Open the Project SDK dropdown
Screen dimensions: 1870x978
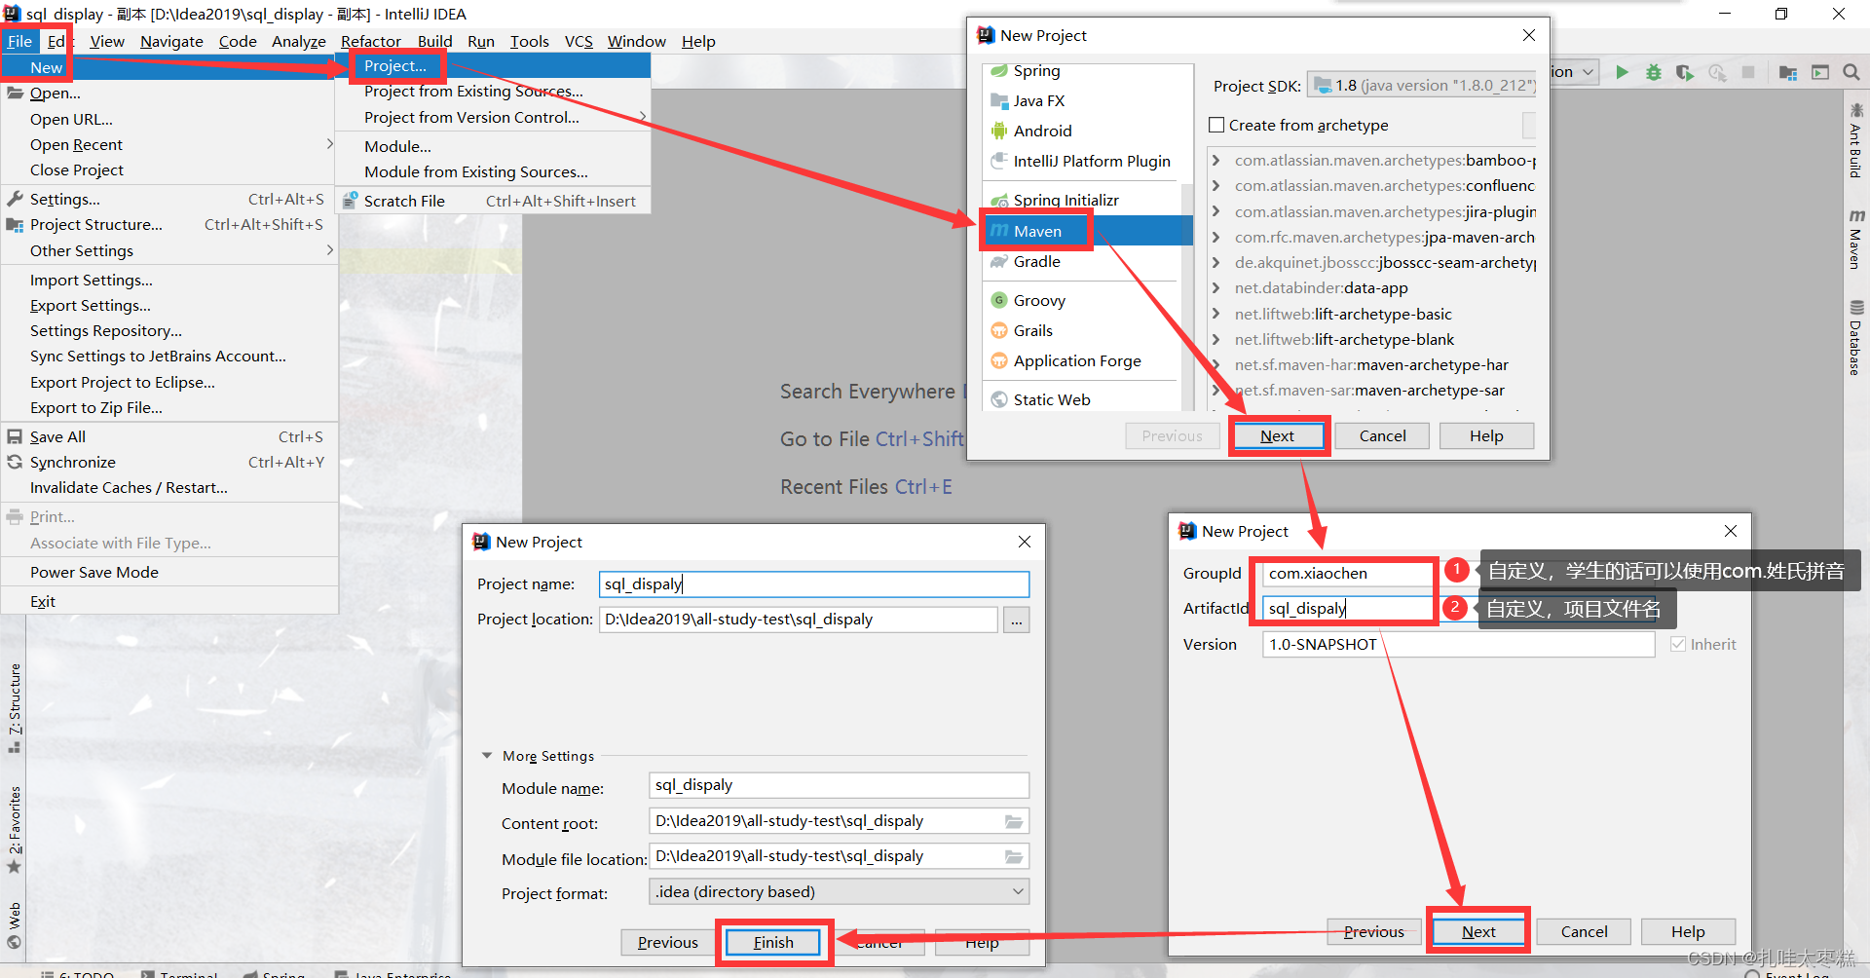point(1422,86)
